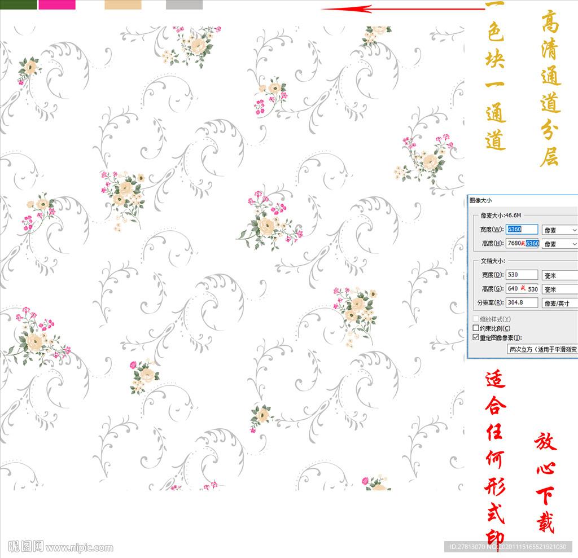Click the beige color swatch
578x558 pixels.
pyautogui.click(x=123, y=5)
